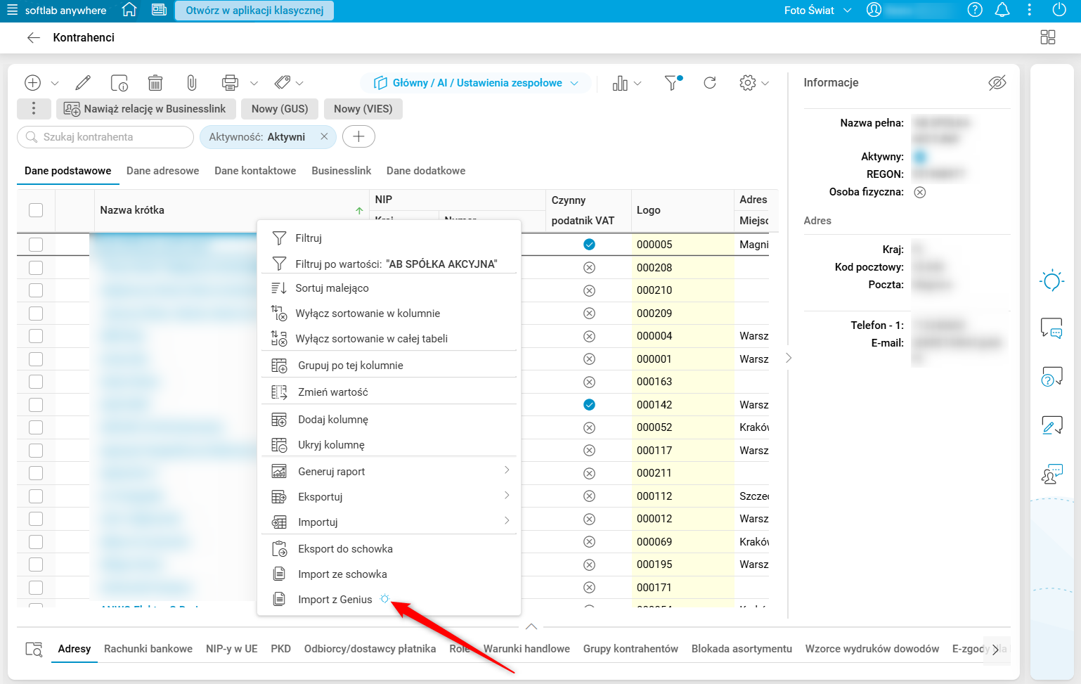This screenshot has width=1081, height=684.
Task: Open the settings gear icon
Action: point(748,83)
